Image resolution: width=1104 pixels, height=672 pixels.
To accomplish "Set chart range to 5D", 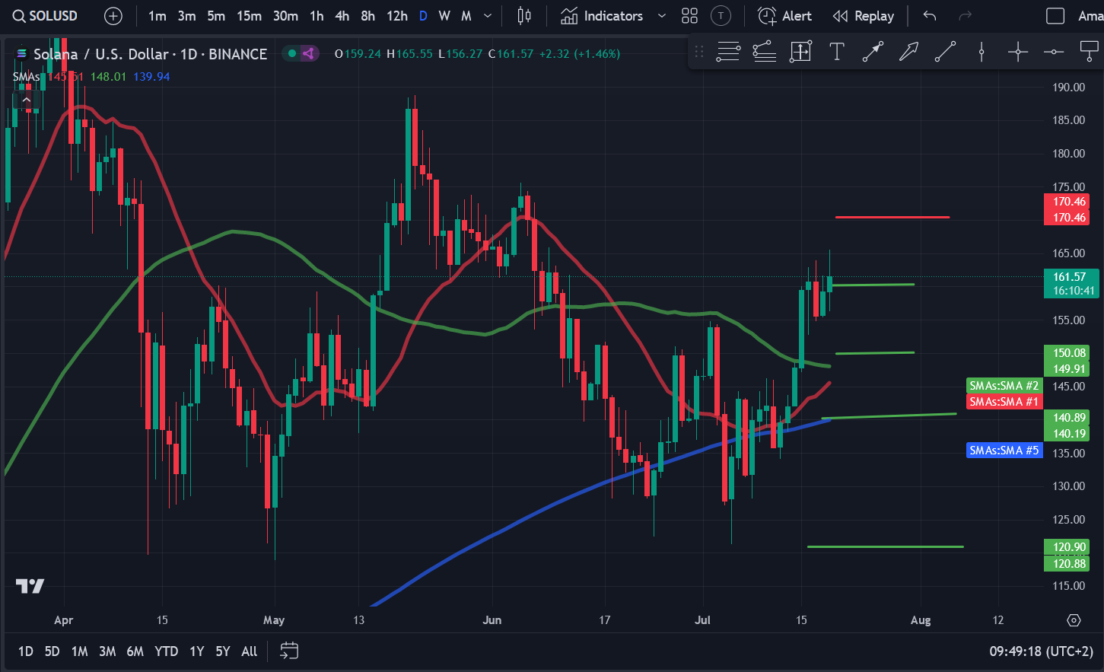I will (52, 651).
